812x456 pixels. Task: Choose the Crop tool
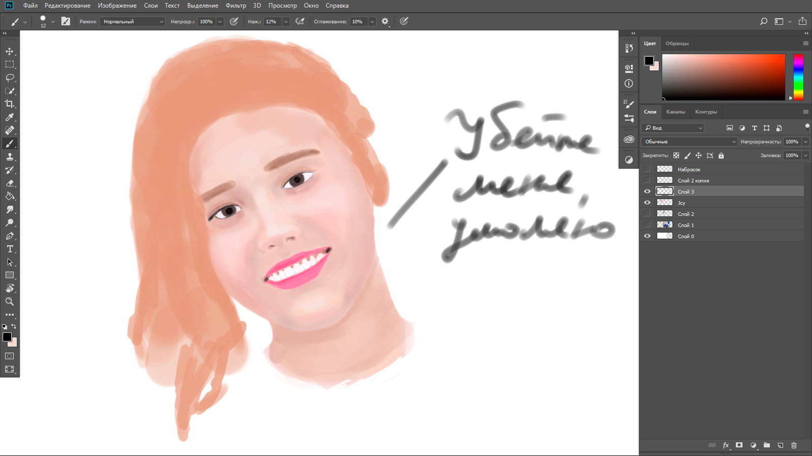coord(10,104)
